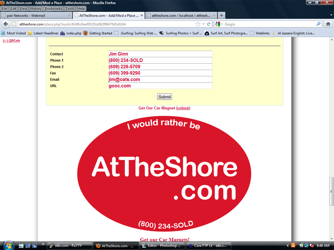
Task: Open the Surf Art, Surf Photogra... bookmark
Action: [226, 33]
